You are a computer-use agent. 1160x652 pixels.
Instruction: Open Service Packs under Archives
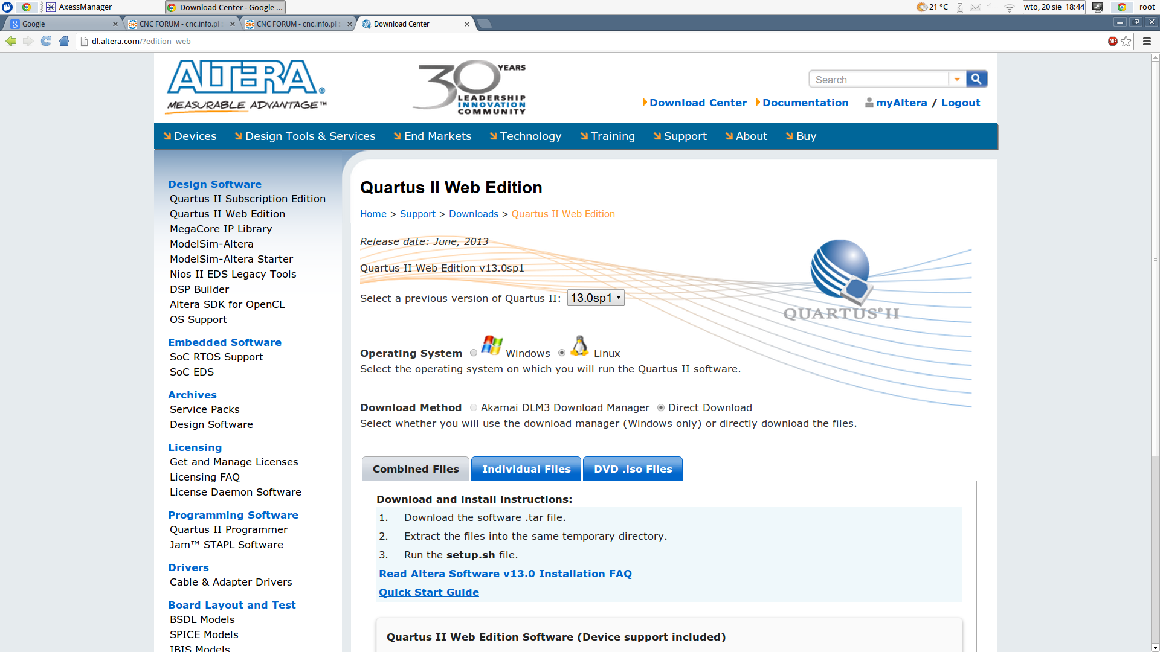tap(205, 409)
